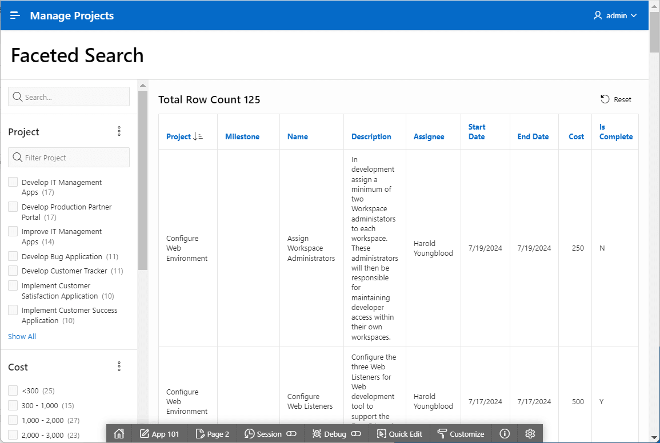
Task: Click the admin user profile icon
Action: click(597, 15)
